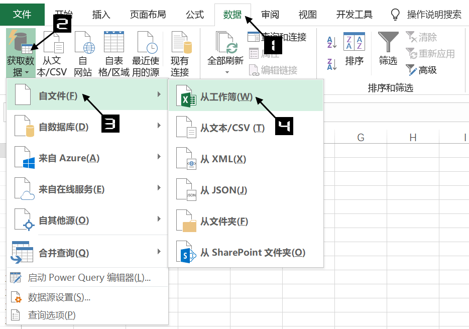Click the JSON file icon
469x329 pixels.
186,190
